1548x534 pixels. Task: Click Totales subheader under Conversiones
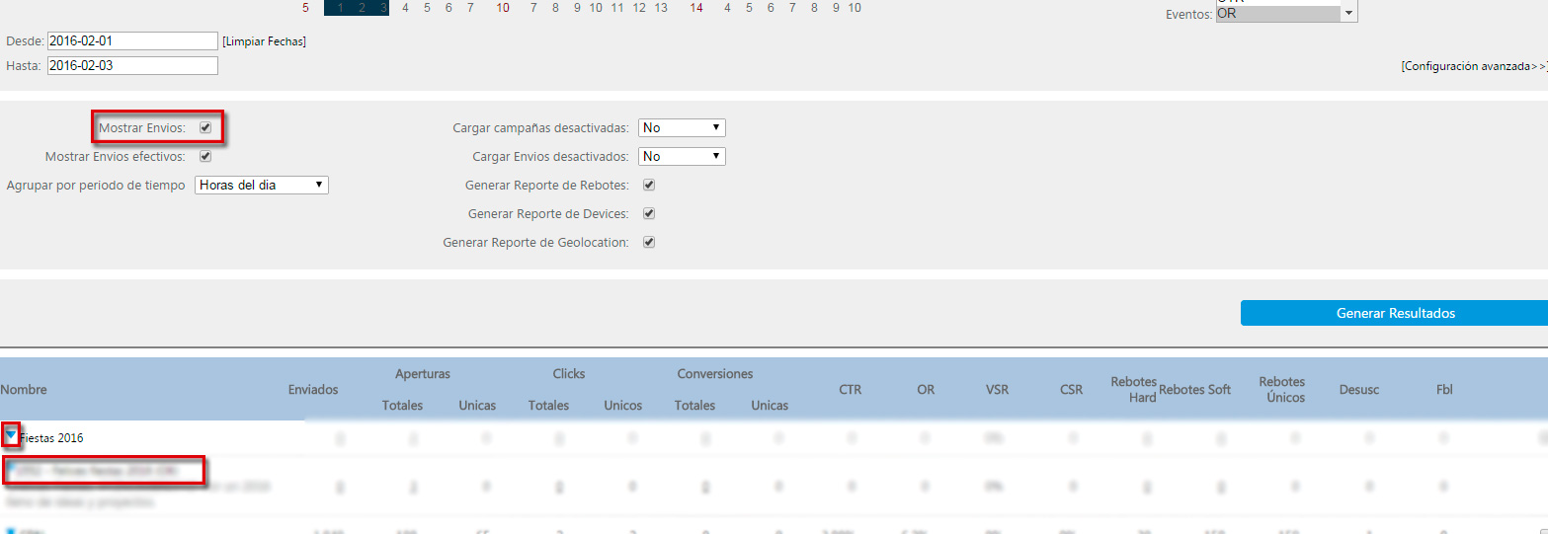click(x=695, y=406)
